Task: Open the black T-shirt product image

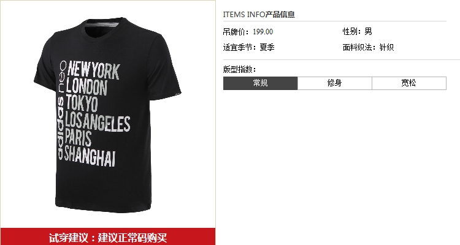Action: tap(107, 115)
